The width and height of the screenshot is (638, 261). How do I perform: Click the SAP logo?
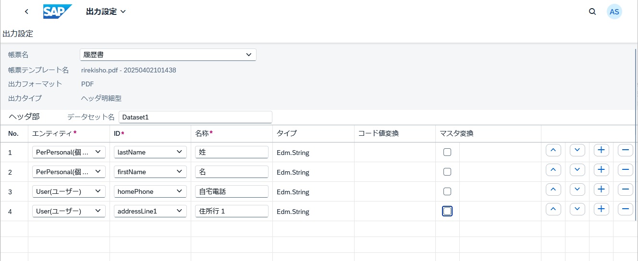pos(57,12)
